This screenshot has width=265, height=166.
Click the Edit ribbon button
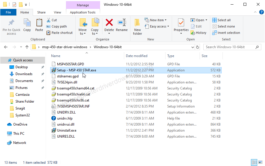pyautogui.click(x=196, y=26)
